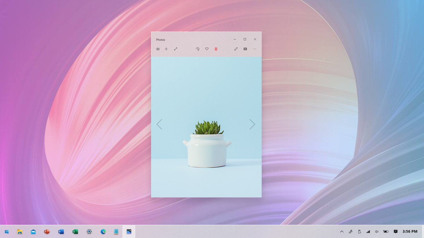This screenshot has height=238, width=424.
Task: Maximize the Photos window
Action: 245,39
